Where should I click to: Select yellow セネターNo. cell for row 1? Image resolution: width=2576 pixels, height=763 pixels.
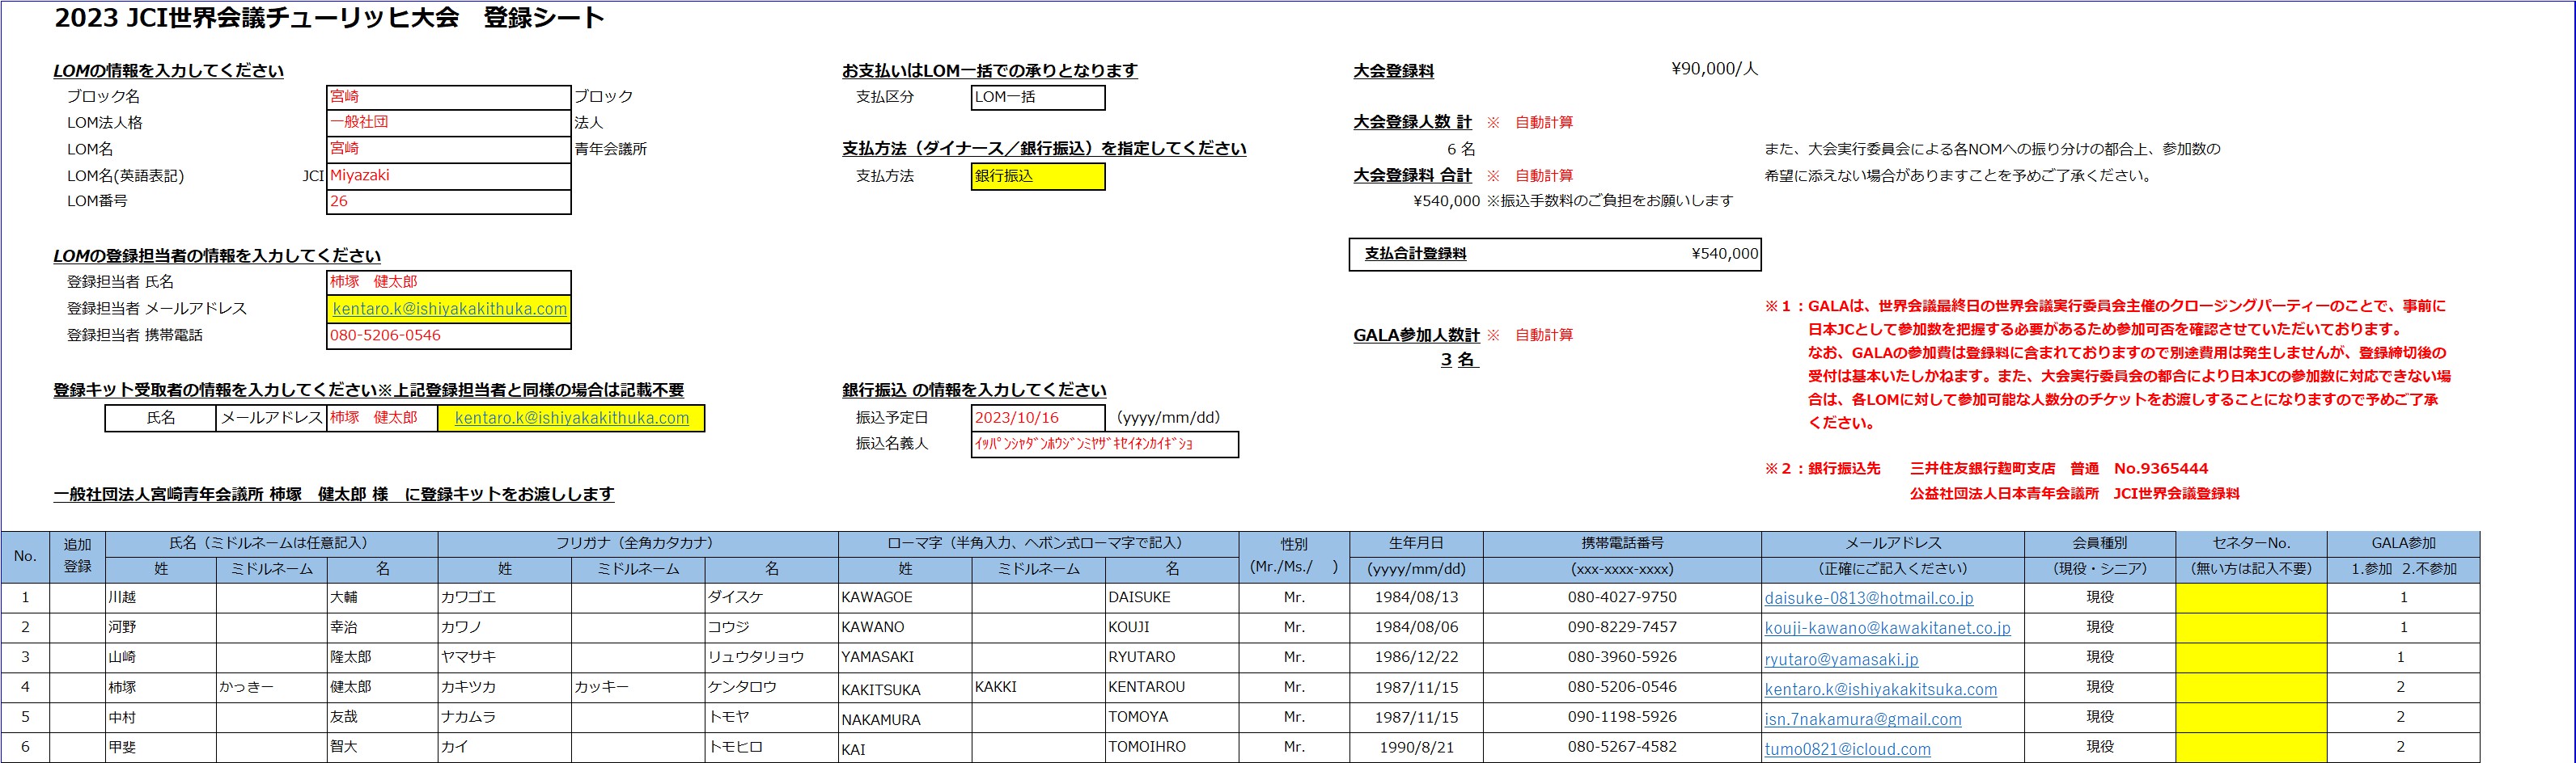(2250, 597)
